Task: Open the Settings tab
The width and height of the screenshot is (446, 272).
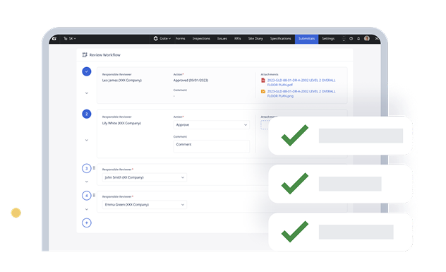Action: 328,38
